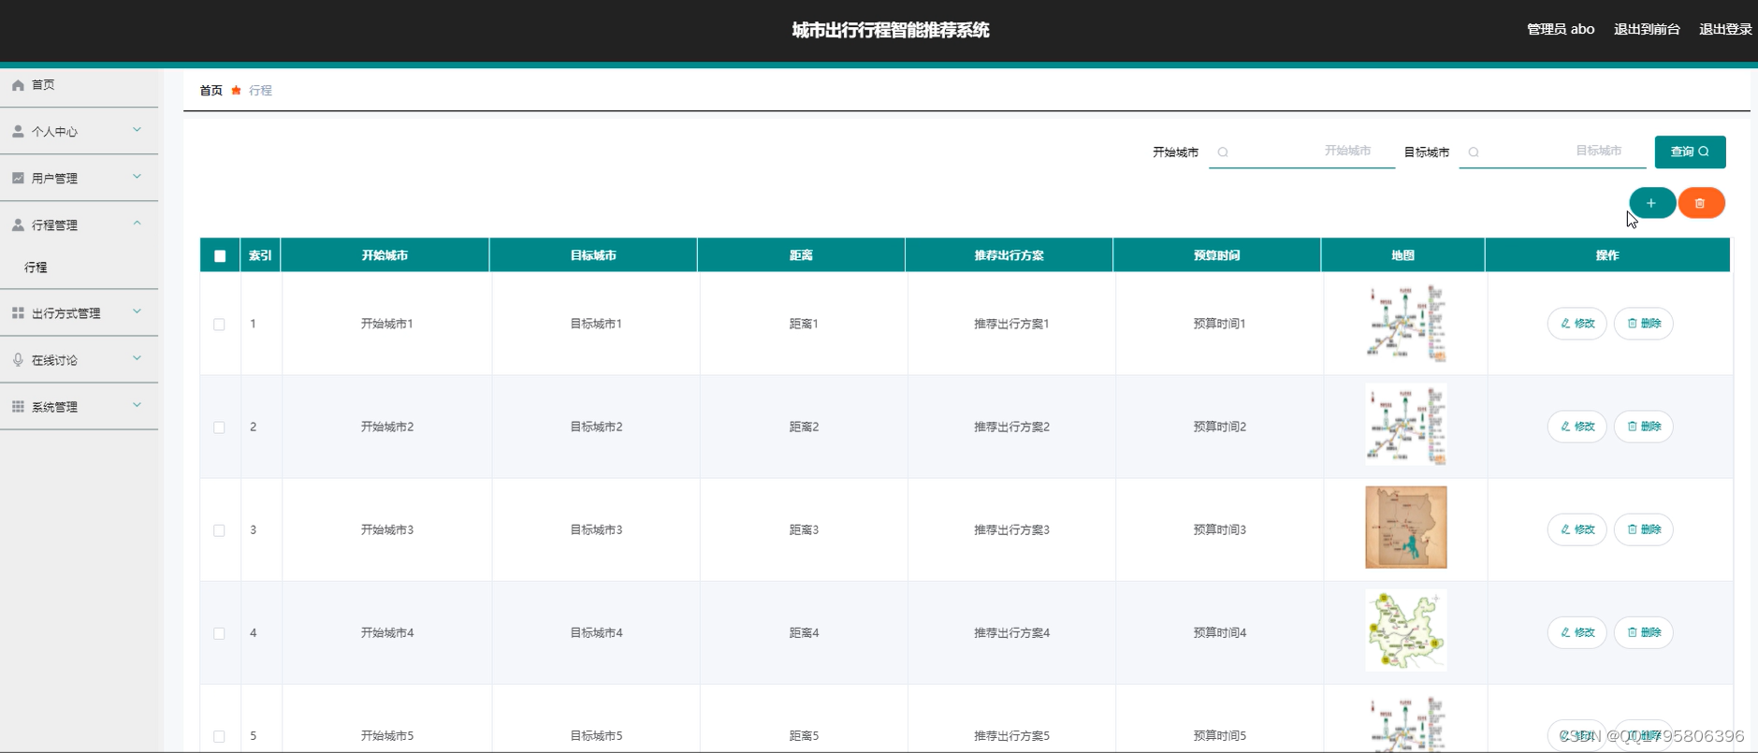
Task: Click the chart icon next to 用户管理
Action: coord(18,178)
